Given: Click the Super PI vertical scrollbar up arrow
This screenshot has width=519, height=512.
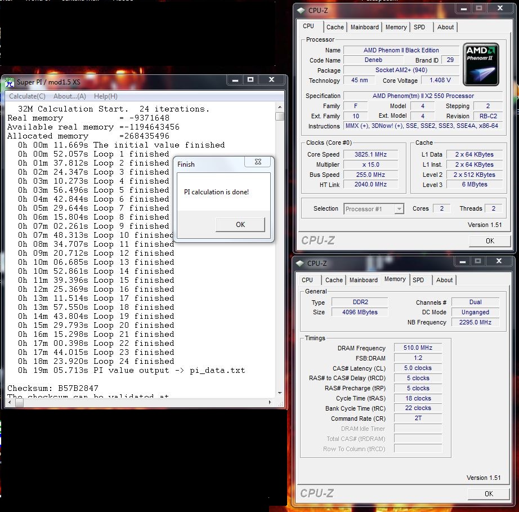Looking at the screenshot, I should (280, 107).
